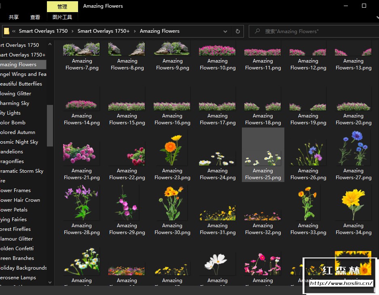This screenshot has width=379, height=295.
Task: Select Golden Confetti folder in sidebar
Action: (17, 249)
